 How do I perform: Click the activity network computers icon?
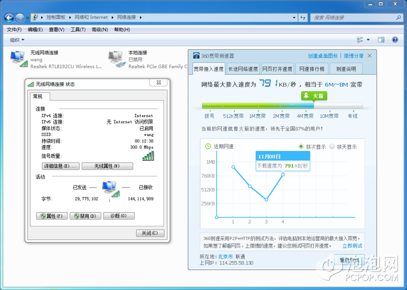tap(111, 189)
